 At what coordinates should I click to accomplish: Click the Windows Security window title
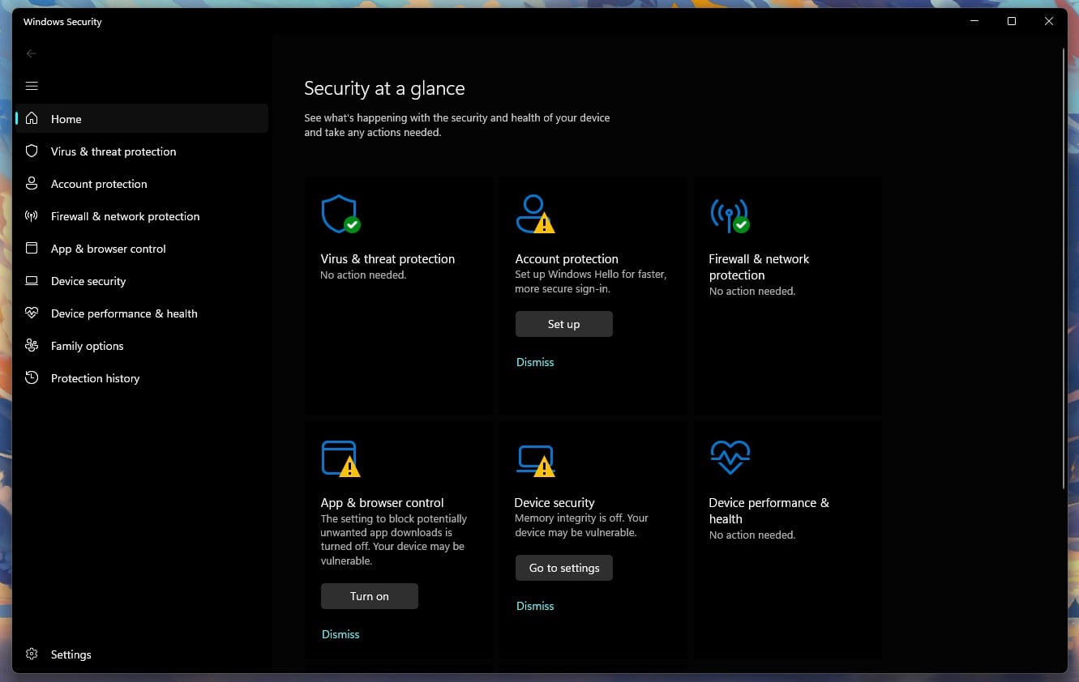click(x=62, y=22)
